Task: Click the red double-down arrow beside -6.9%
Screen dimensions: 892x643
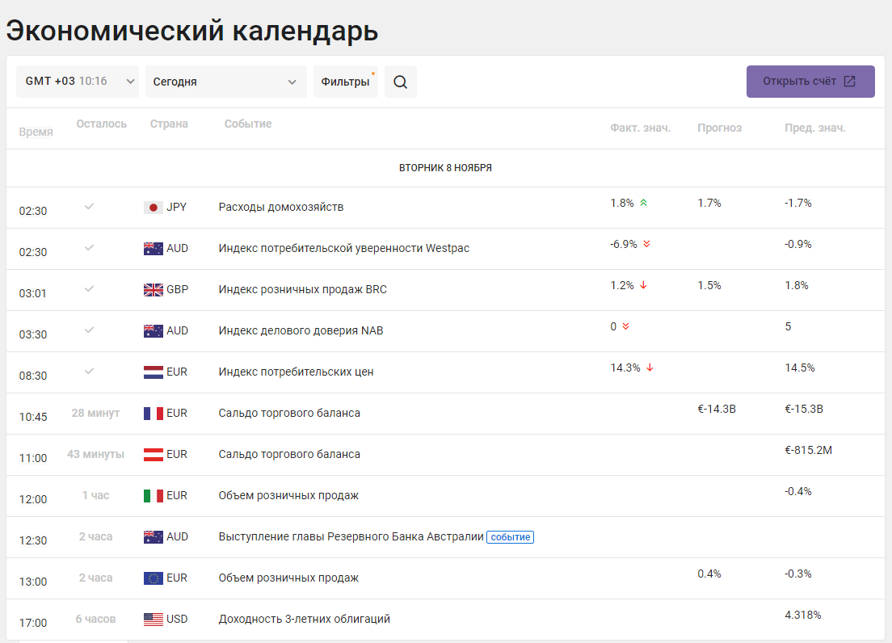Action: point(647,244)
